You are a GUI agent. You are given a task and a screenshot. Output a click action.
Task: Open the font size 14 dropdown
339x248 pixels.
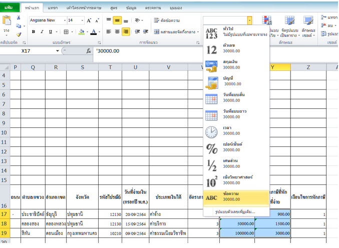coord(82,21)
